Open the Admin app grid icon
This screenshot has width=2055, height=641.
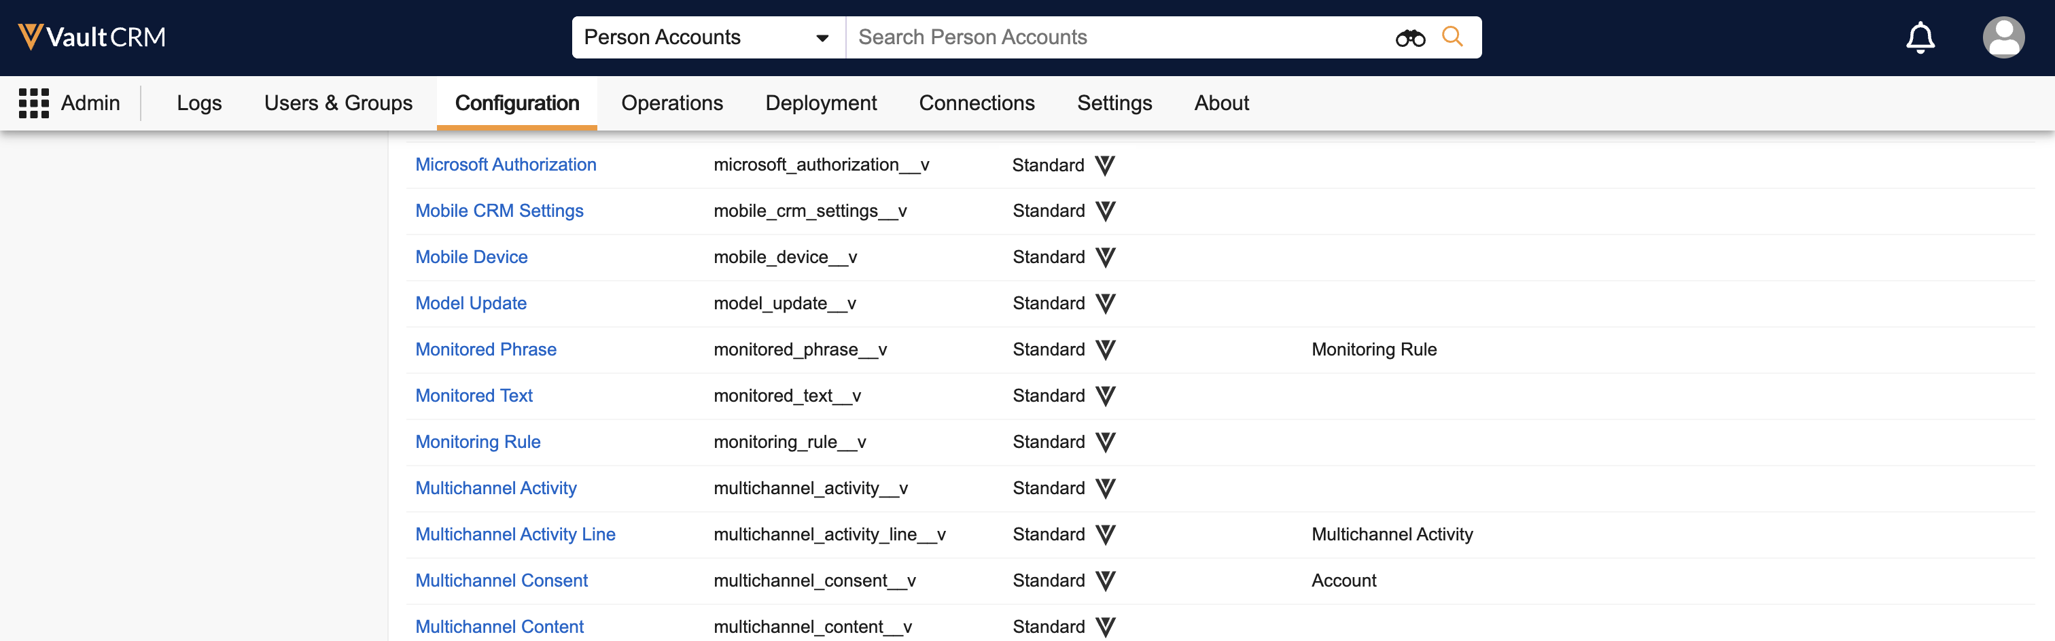33,103
